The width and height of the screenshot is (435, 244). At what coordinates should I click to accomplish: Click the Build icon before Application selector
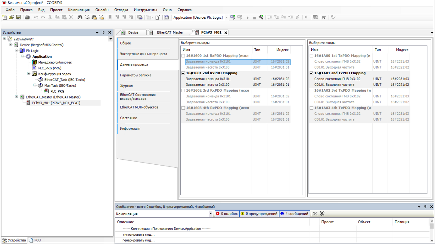pos(166,17)
